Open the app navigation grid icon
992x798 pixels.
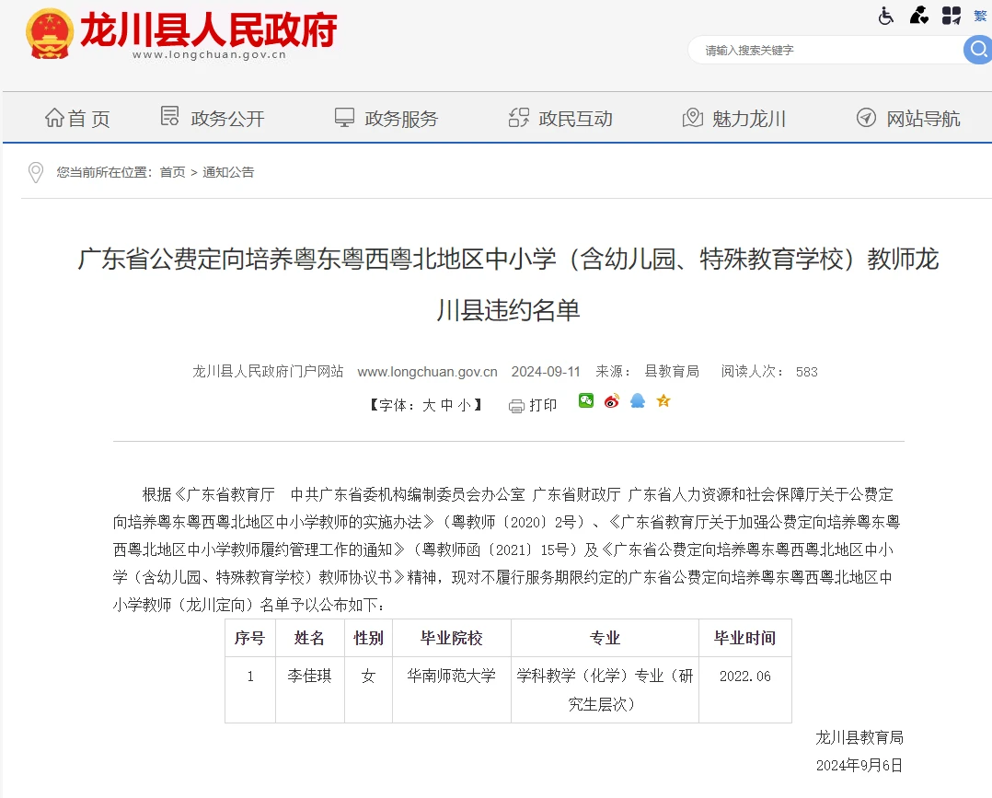[x=952, y=15]
